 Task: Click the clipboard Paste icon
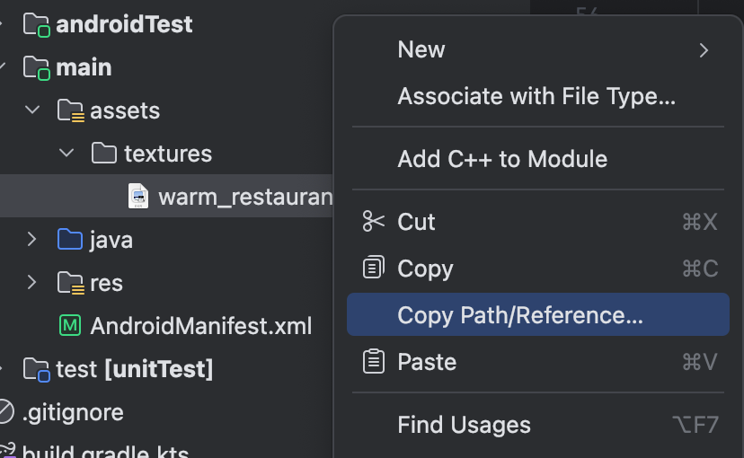(x=374, y=361)
